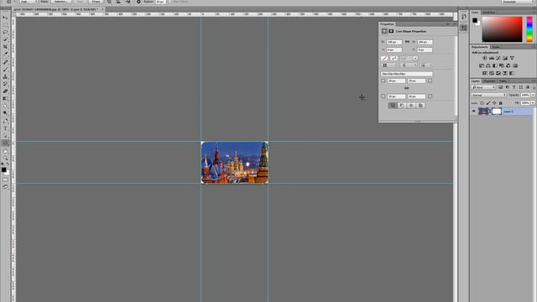
Task: Add an Invert adjustment
Action: (485, 73)
